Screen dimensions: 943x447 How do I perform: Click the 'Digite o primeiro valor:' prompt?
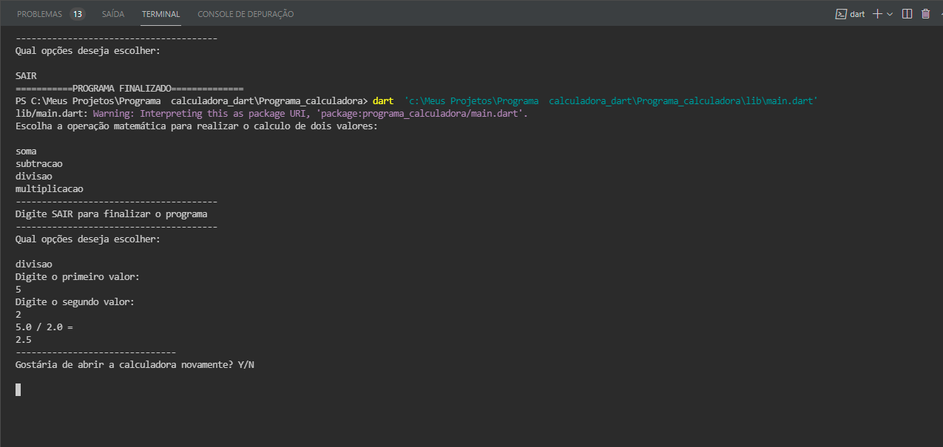77,276
